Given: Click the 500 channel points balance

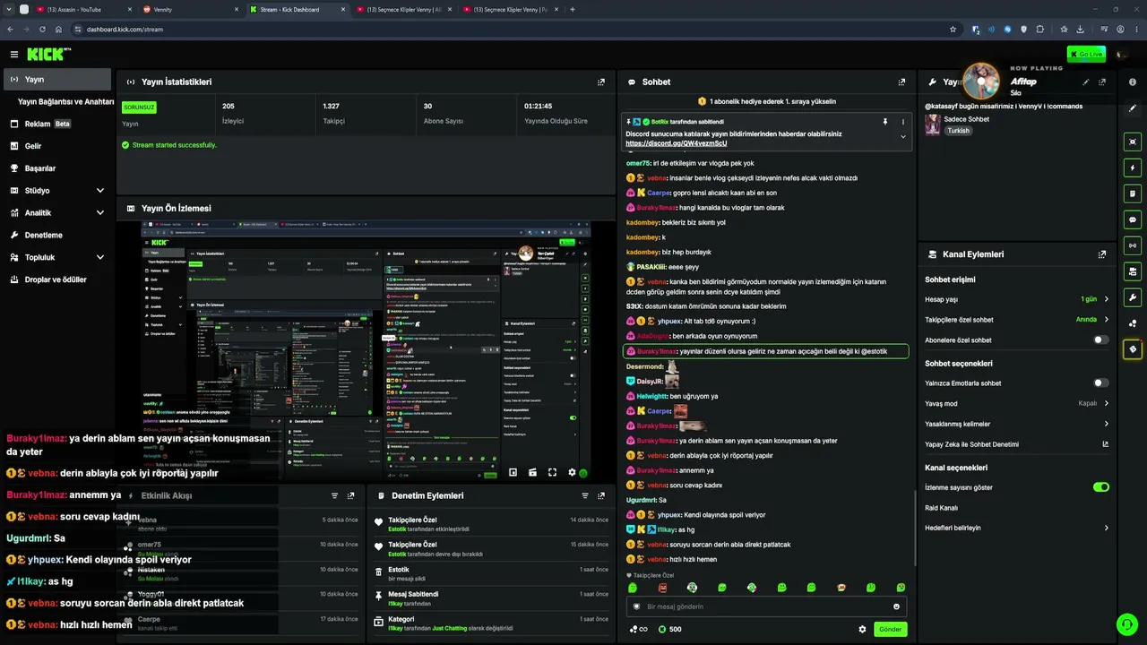Looking at the screenshot, I should pos(669,629).
